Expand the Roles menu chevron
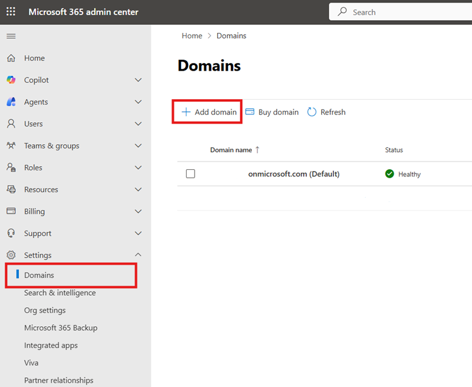The image size is (472, 387). click(138, 167)
